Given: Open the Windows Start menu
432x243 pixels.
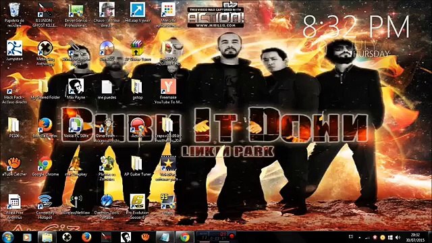Looking at the screenshot, I should 7,237.
